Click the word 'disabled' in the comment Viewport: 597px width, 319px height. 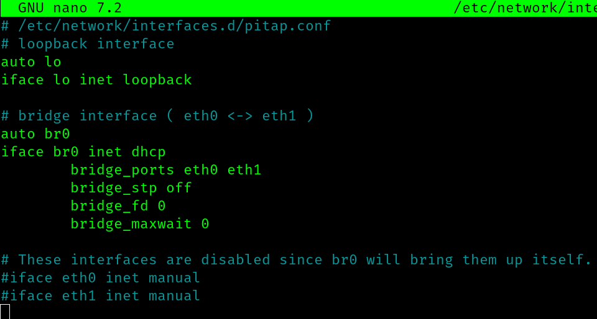(235, 260)
